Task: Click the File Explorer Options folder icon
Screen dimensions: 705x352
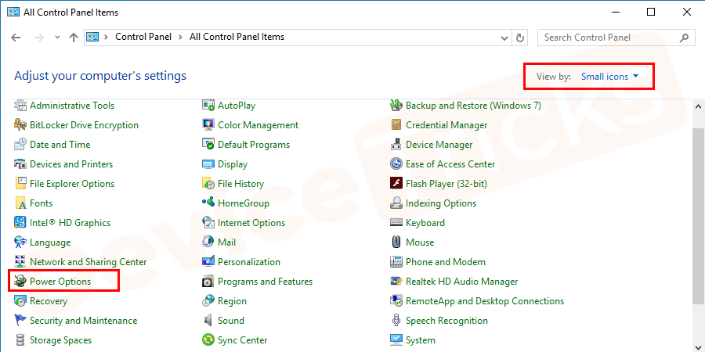Action: (20, 184)
